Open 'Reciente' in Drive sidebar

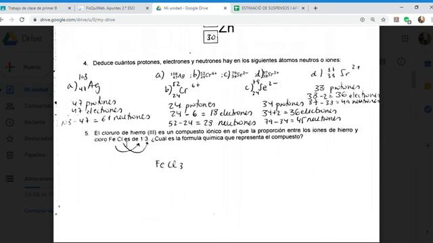(35, 122)
